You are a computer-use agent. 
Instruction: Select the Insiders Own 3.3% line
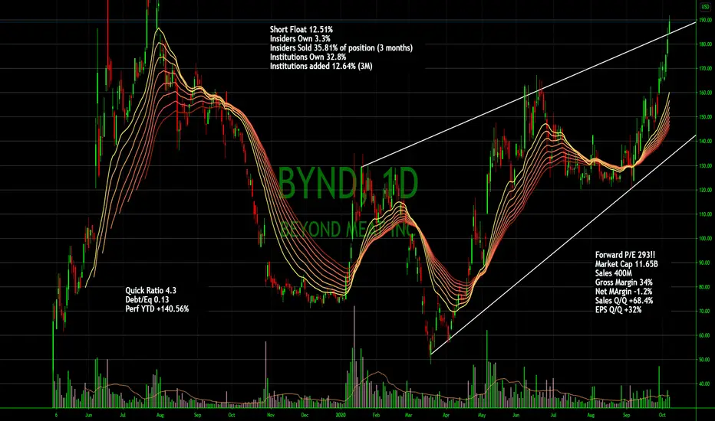pyautogui.click(x=300, y=39)
